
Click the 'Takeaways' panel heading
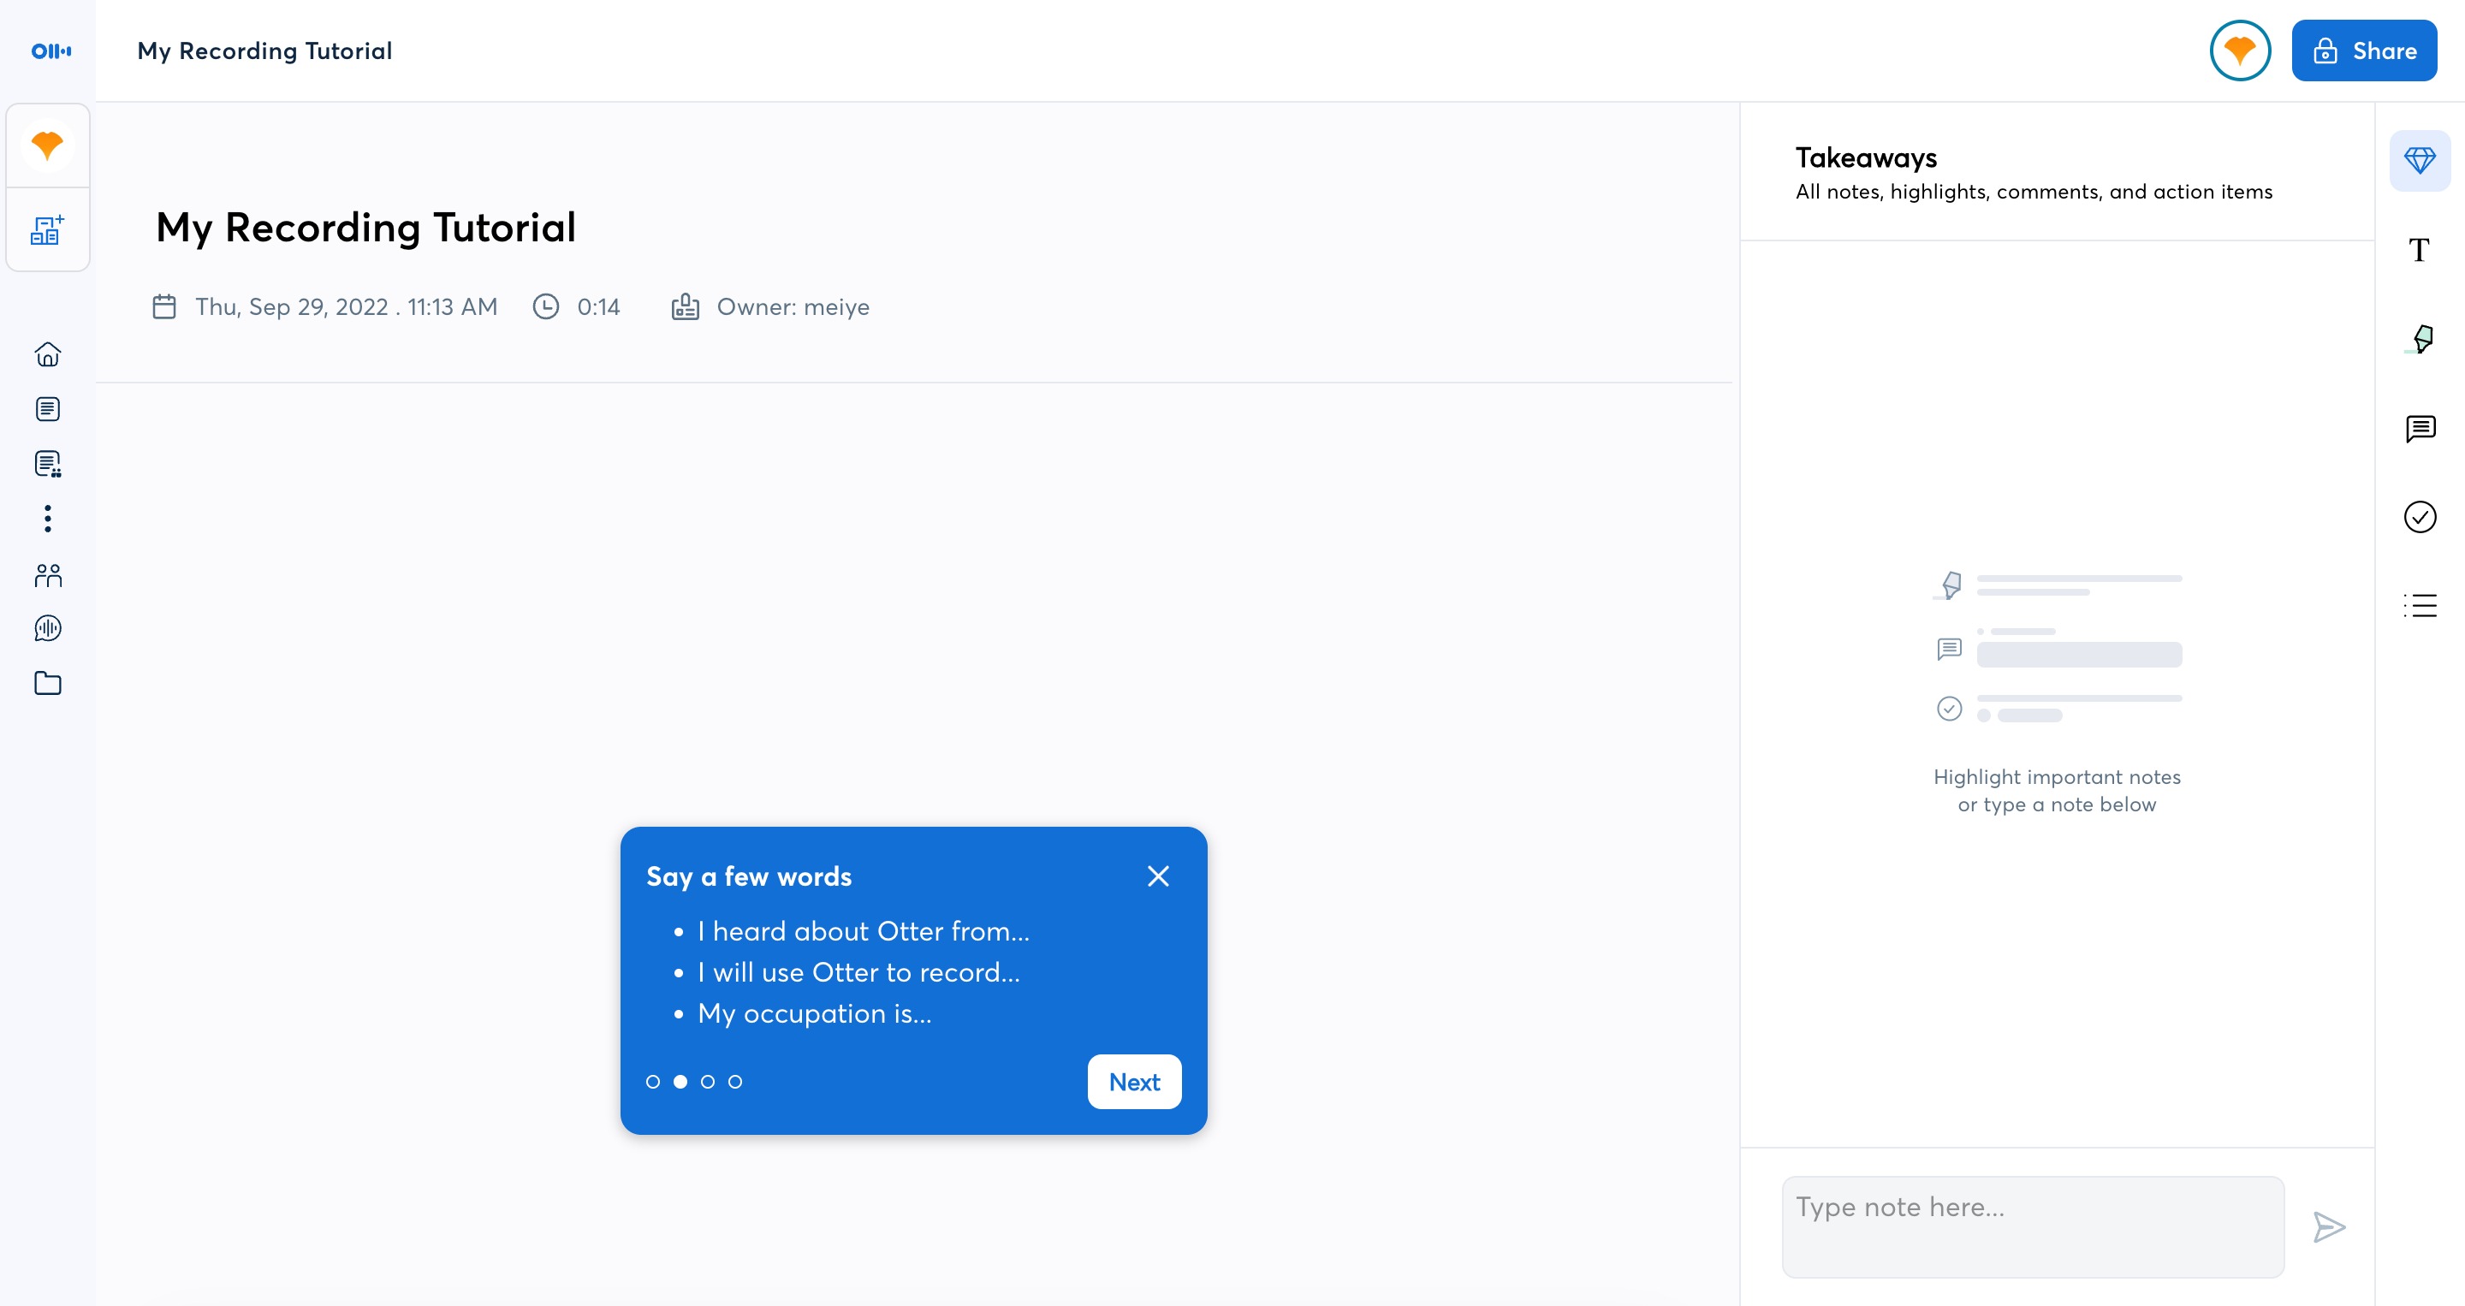coord(1866,157)
